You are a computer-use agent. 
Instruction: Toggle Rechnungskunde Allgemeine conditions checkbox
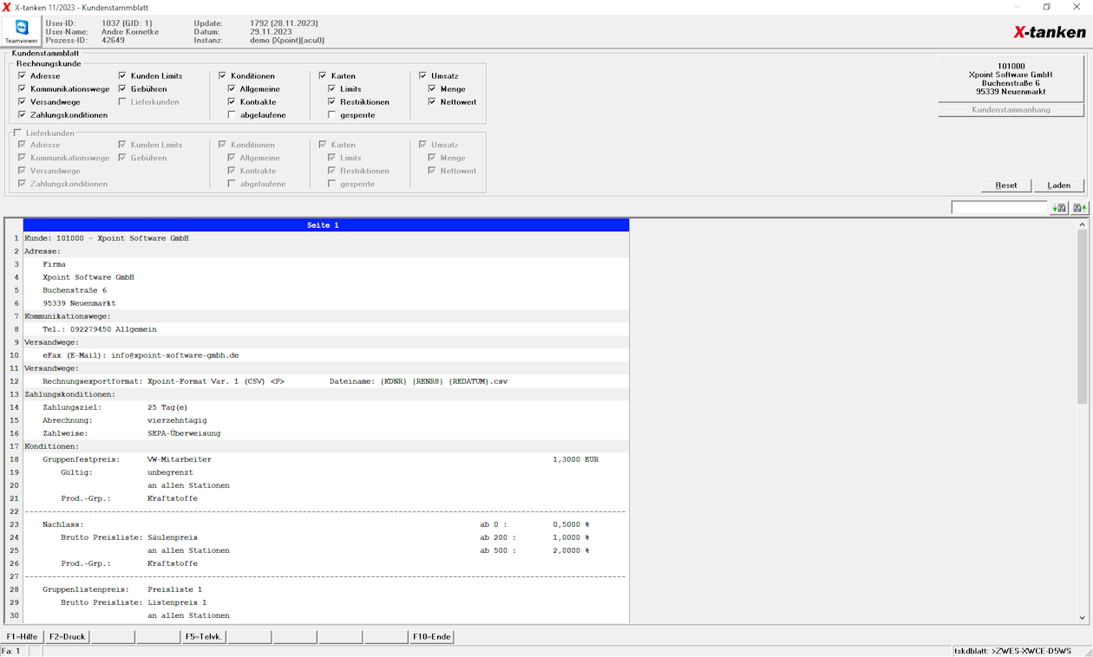point(232,89)
